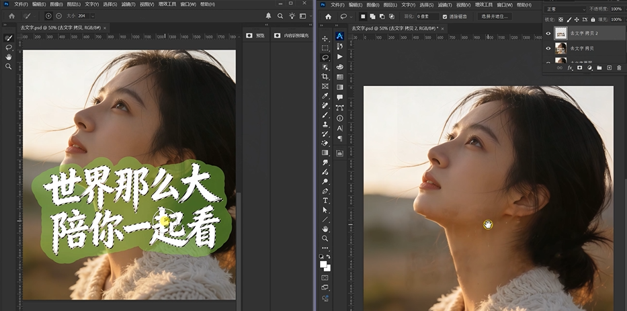
Task: Create new fill or adjustment layer
Action: [589, 68]
